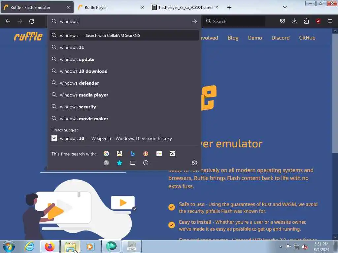Screen dimensions: 338x253
Task: Search this time with Google
Action: [106, 154]
